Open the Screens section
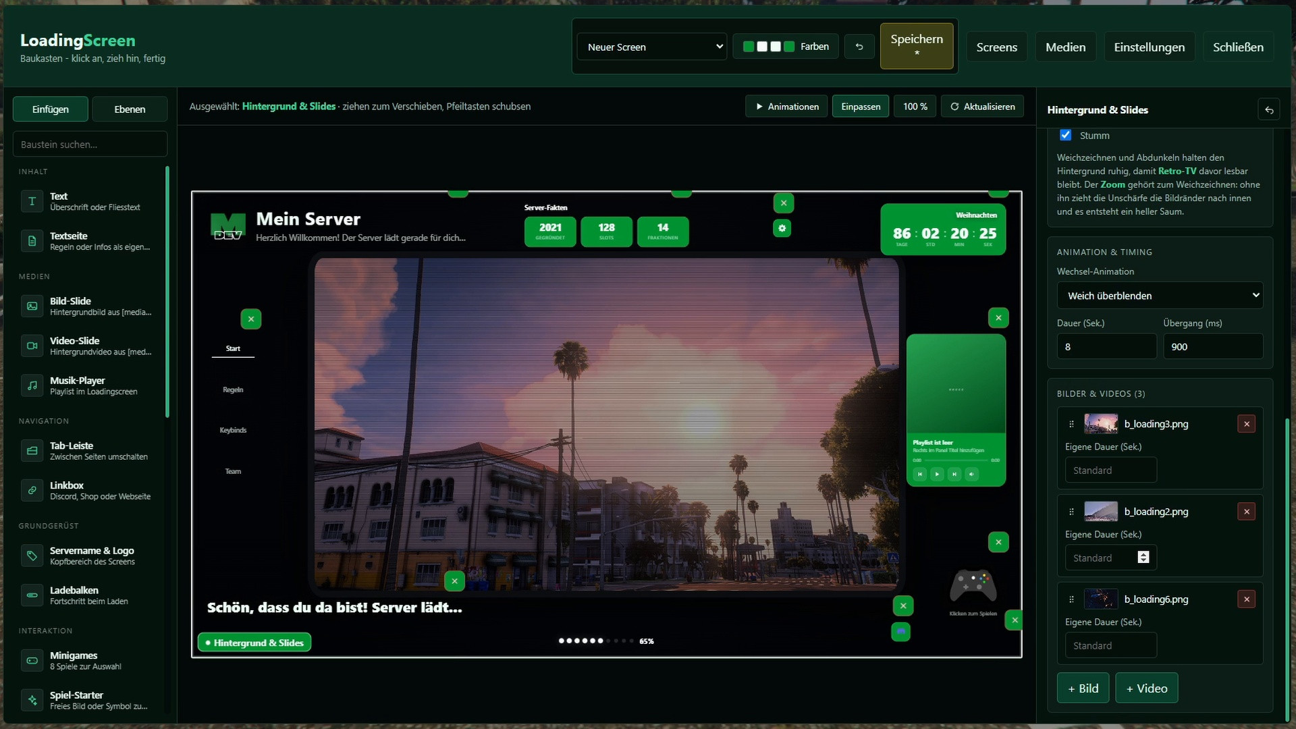Viewport: 1296px width, 729px height. tap(996, 47)
